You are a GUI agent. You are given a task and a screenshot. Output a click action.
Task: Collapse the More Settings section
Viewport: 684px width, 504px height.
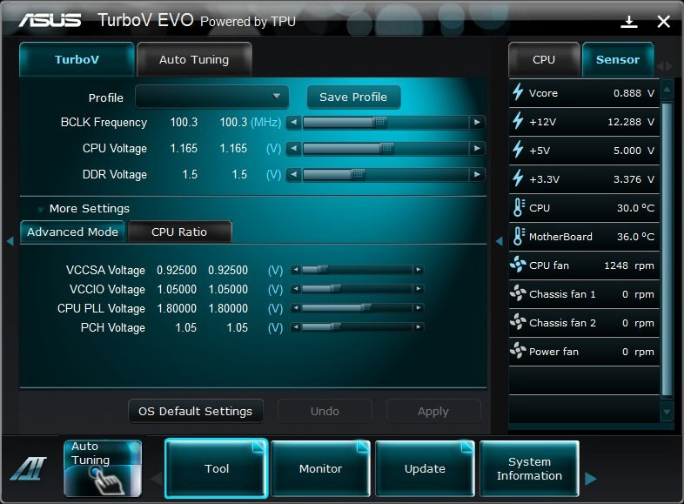[41, 210]
